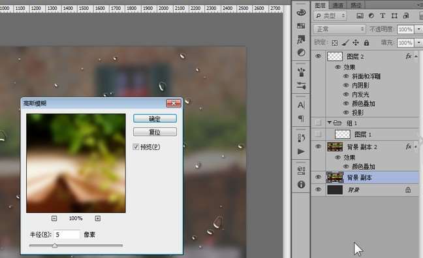The image size is (423, 258).
Task: Open the blend mode 正常 dropdown
Action: tap(339, 29)
